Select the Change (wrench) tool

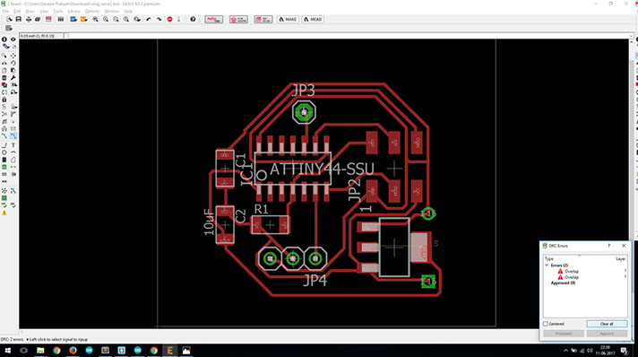click(x=13, y=77)
